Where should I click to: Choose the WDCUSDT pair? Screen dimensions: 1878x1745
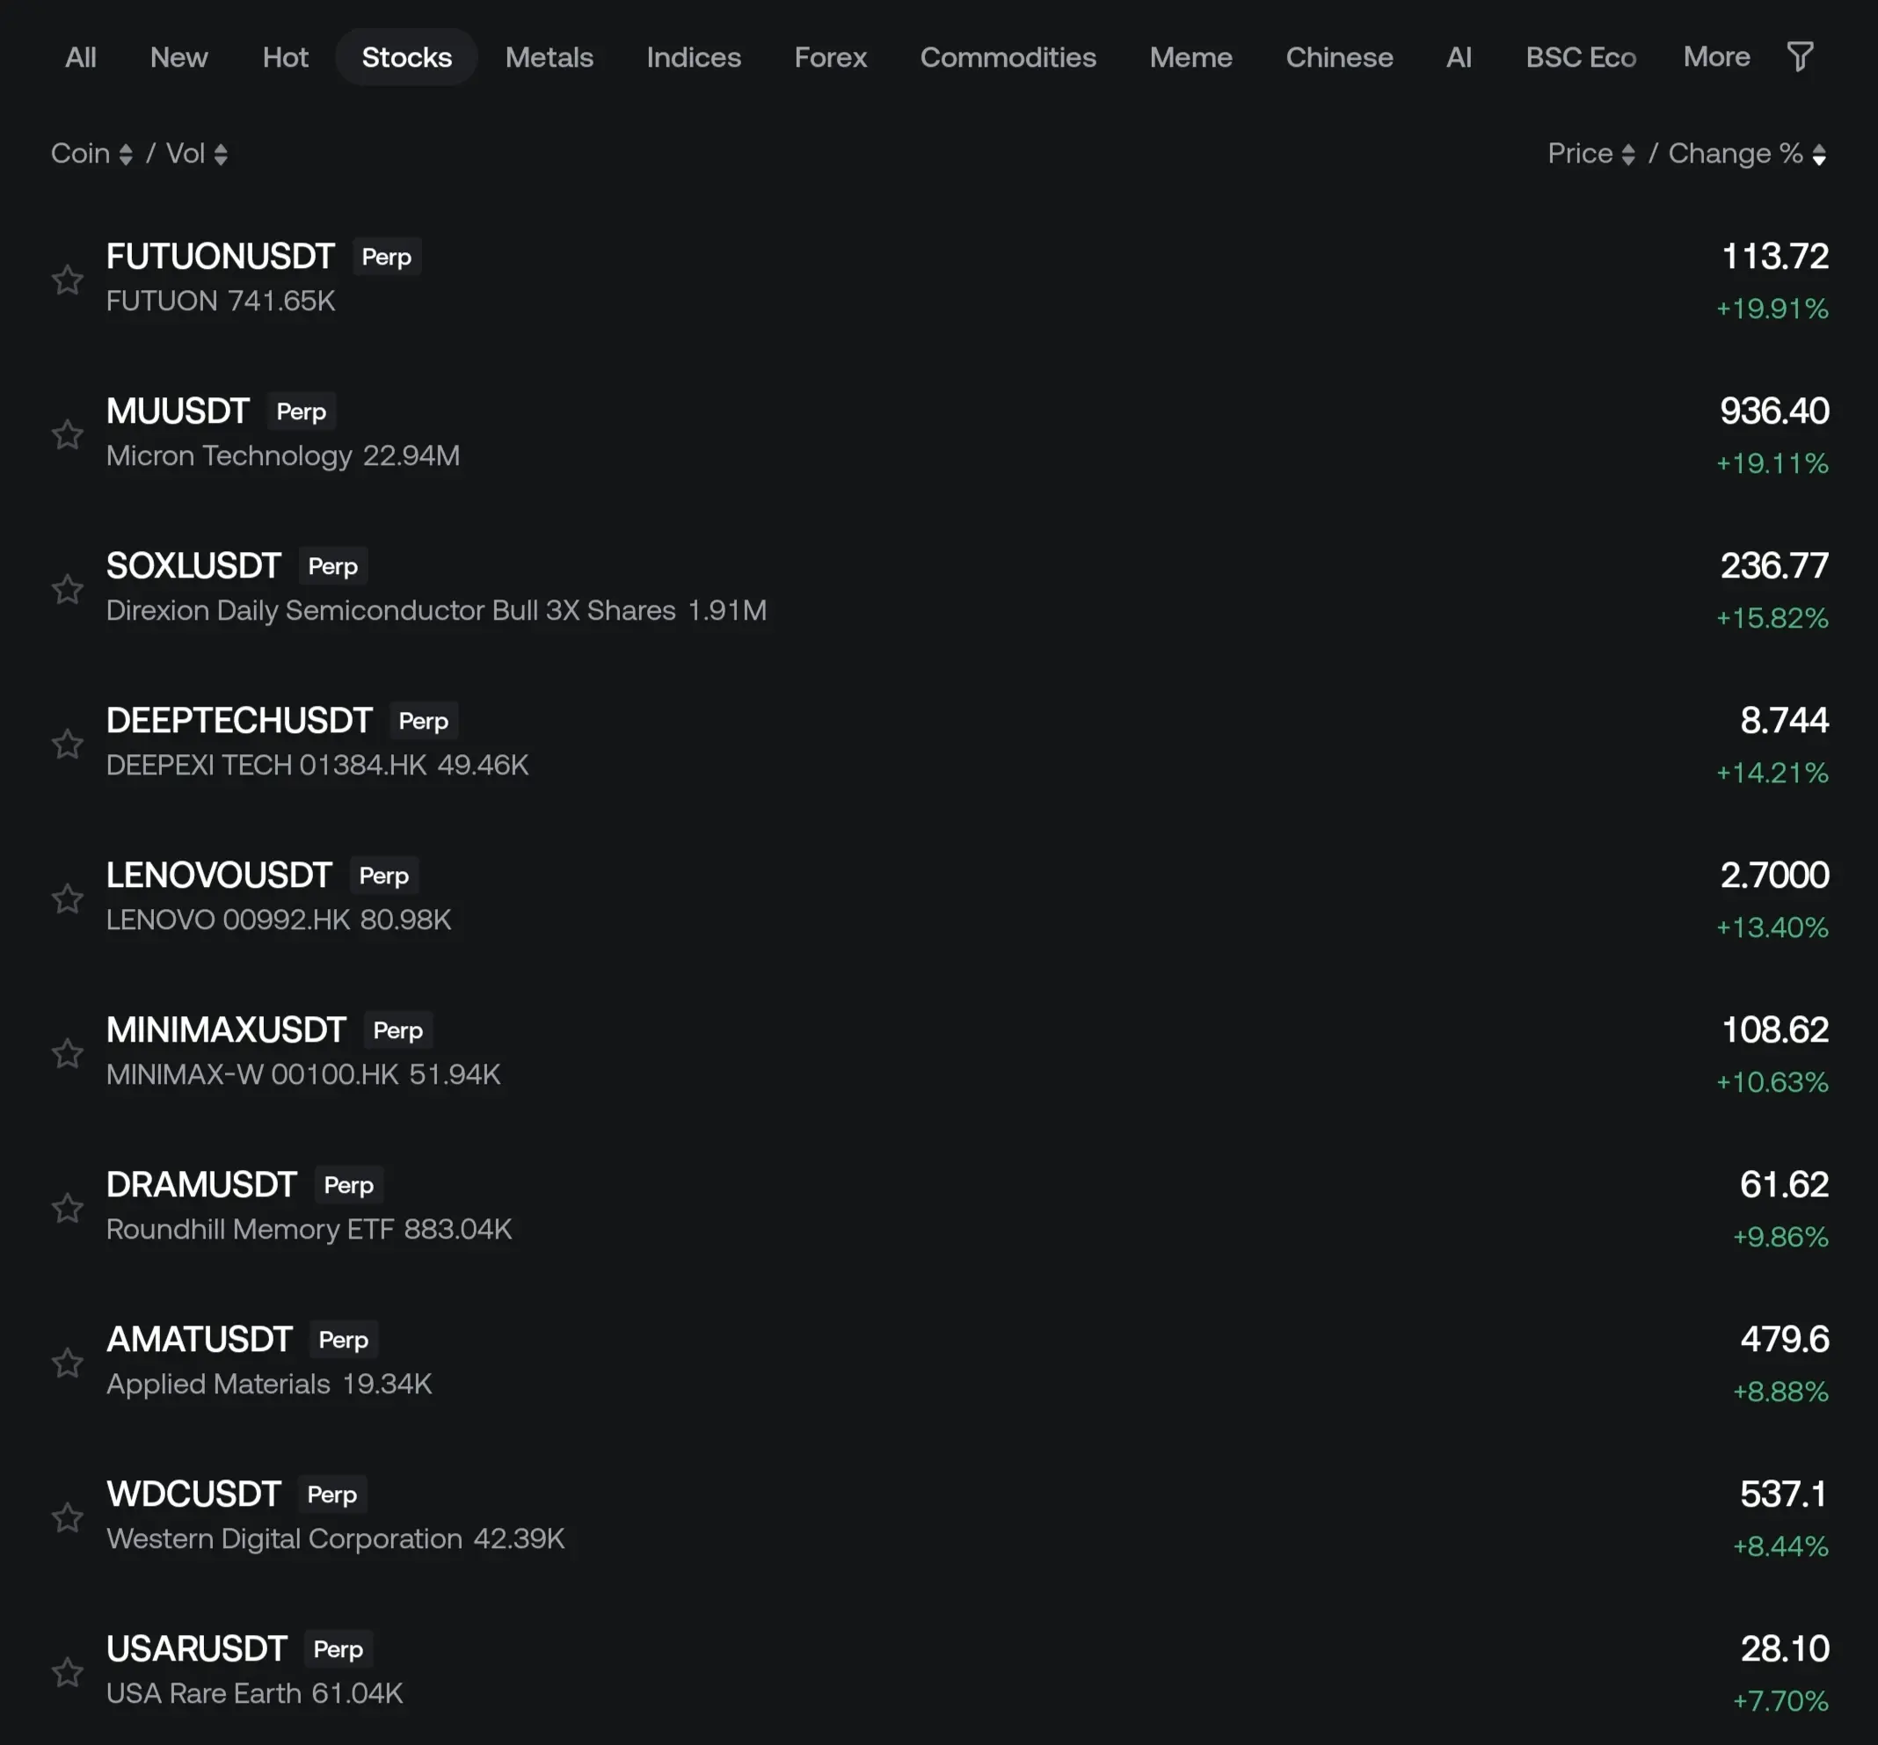point(193,1494)
